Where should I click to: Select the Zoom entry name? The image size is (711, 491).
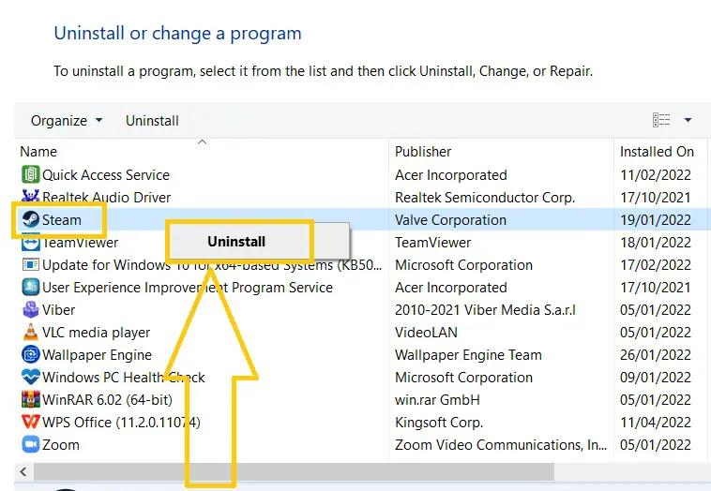pos(61,445)
